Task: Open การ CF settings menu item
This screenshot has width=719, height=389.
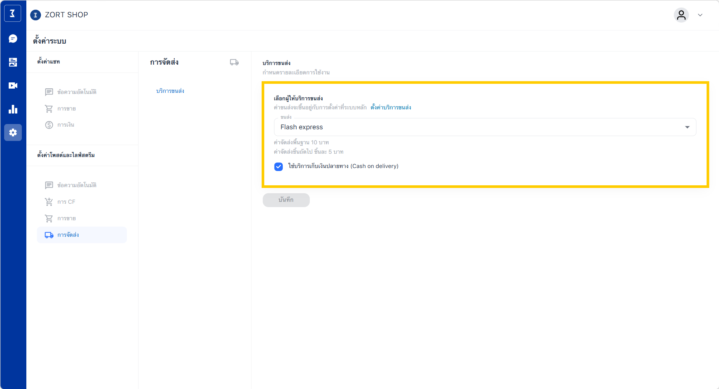Action: pos(66,202)
